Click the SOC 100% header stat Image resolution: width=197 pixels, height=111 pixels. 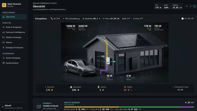pos(166,6)
